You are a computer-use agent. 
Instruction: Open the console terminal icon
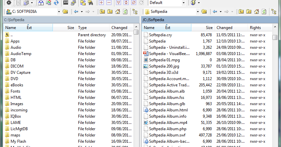[66, 3]
